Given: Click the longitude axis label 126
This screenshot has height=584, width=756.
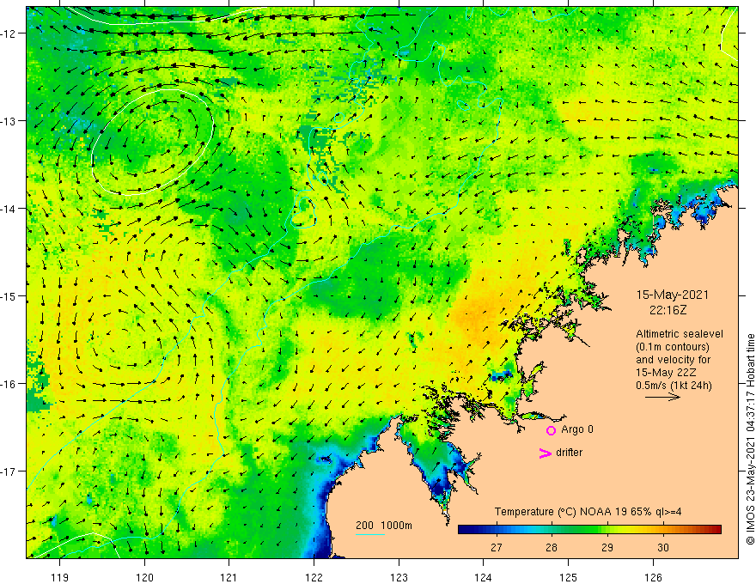Looking at the screenshot, I should coord(653,577).
